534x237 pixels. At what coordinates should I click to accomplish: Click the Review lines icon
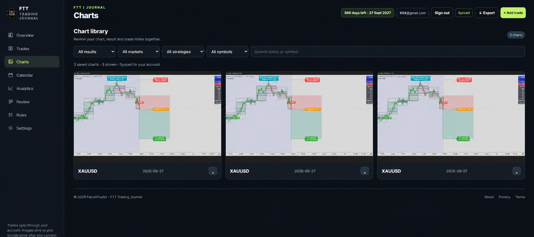point(11,102)
